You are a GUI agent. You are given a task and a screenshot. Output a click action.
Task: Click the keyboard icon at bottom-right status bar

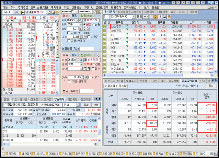point(211,154)
